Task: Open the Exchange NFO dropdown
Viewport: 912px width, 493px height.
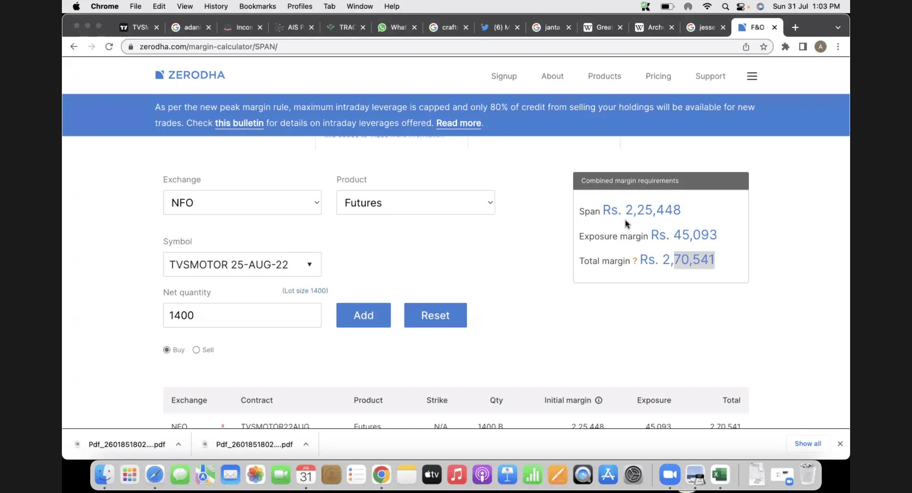Action: [x=242, y=202]
